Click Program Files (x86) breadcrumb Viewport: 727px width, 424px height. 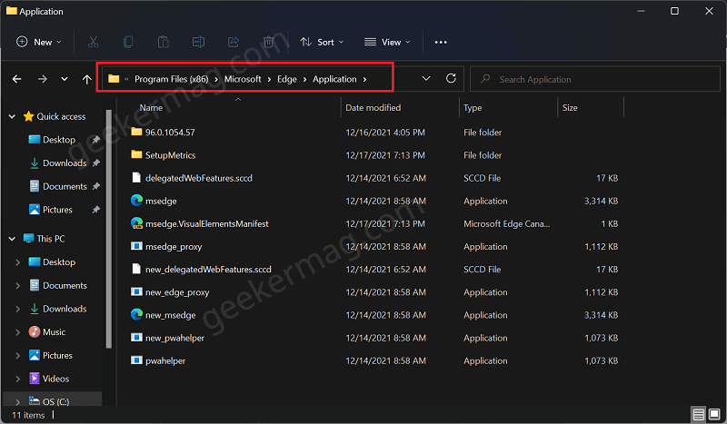pyautogui.click(x=171, y=79)
